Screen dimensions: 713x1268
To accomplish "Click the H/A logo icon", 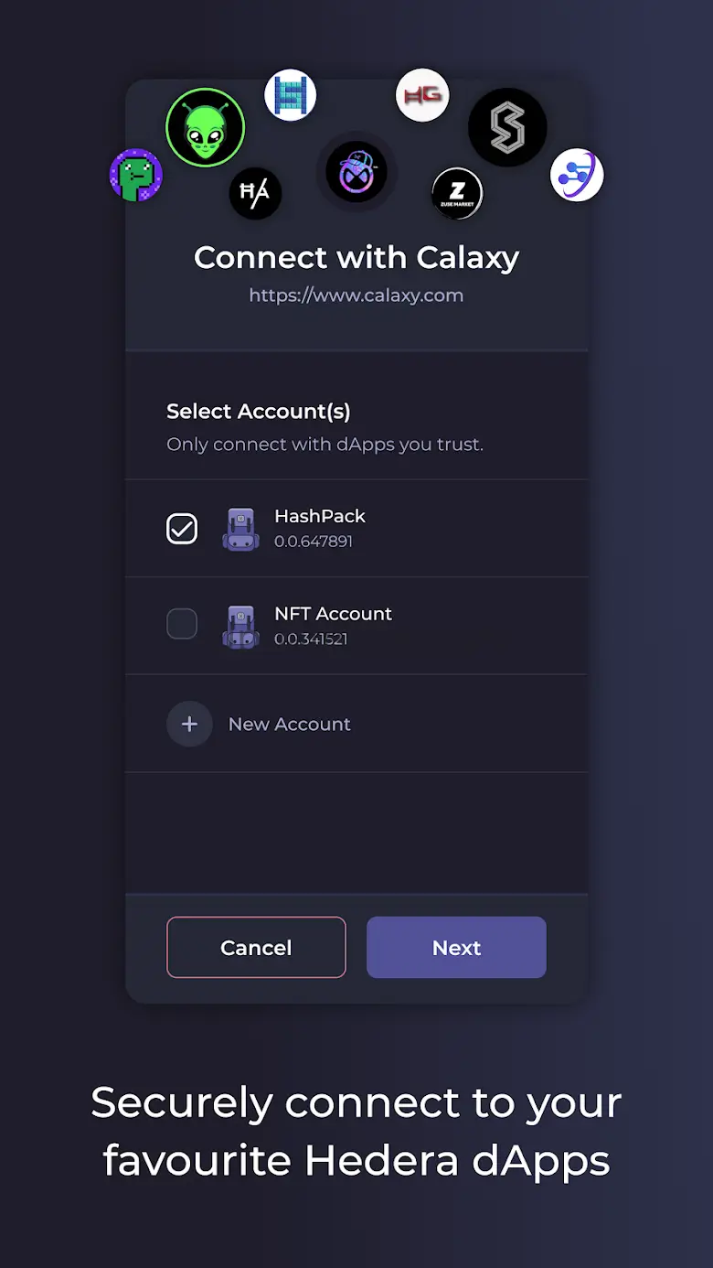I will tap(255, 193).
